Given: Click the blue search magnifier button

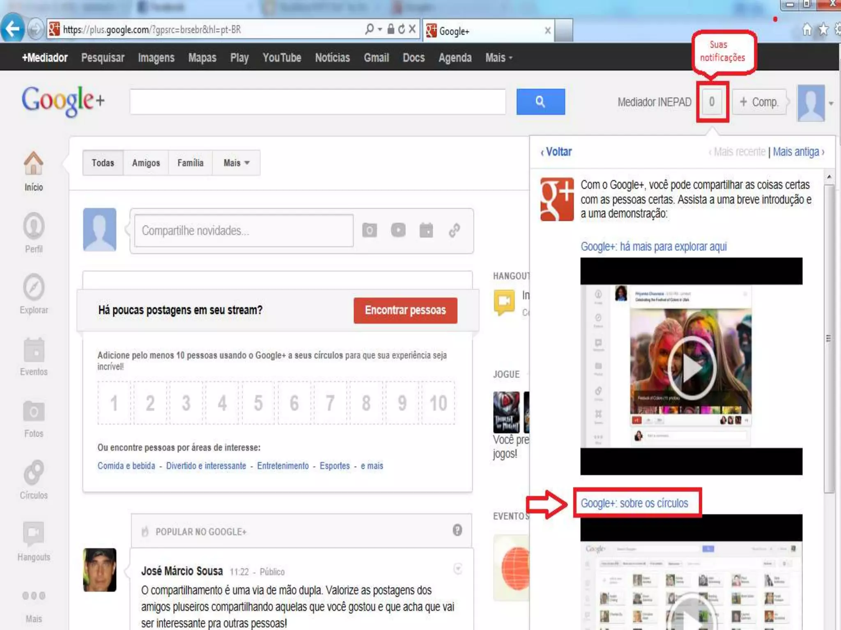Looking at the screenshot, I should tap(540, 101).
